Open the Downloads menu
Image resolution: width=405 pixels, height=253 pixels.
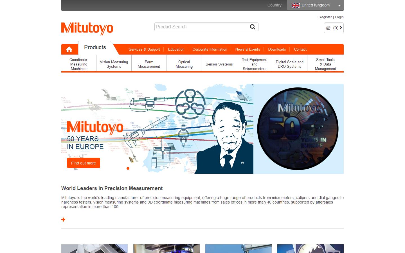point(277,49)
